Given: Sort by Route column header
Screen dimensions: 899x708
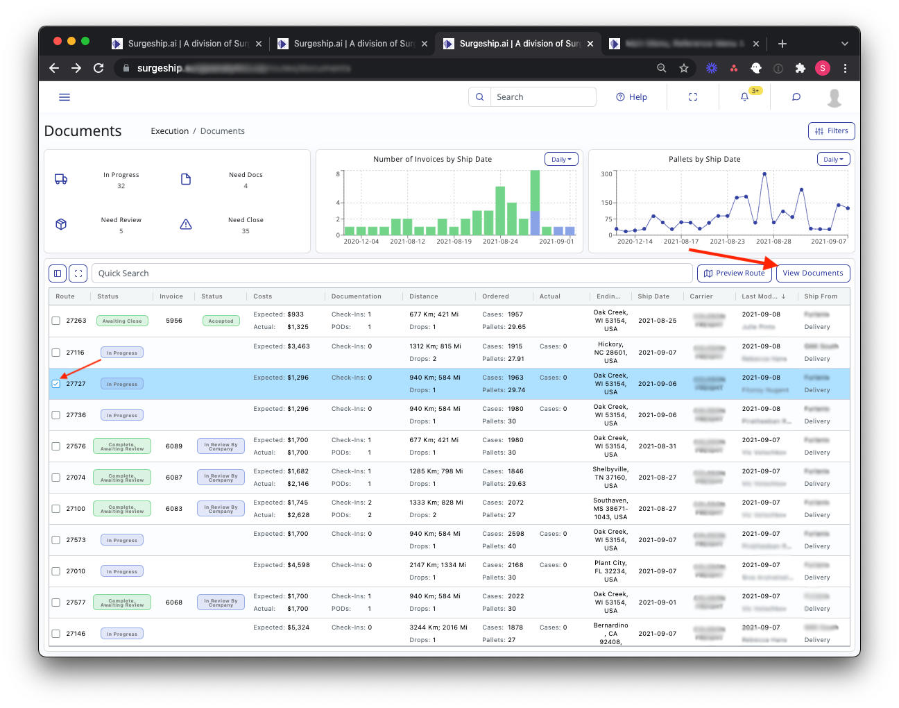Looking at the screenshot, I should [x=65, y=296].
